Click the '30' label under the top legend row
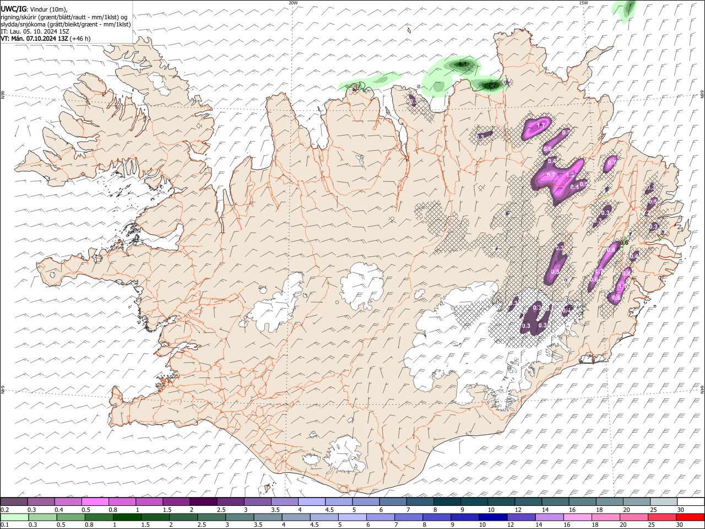The height and width of the screenshot is (529, 705). coord(680,510)
